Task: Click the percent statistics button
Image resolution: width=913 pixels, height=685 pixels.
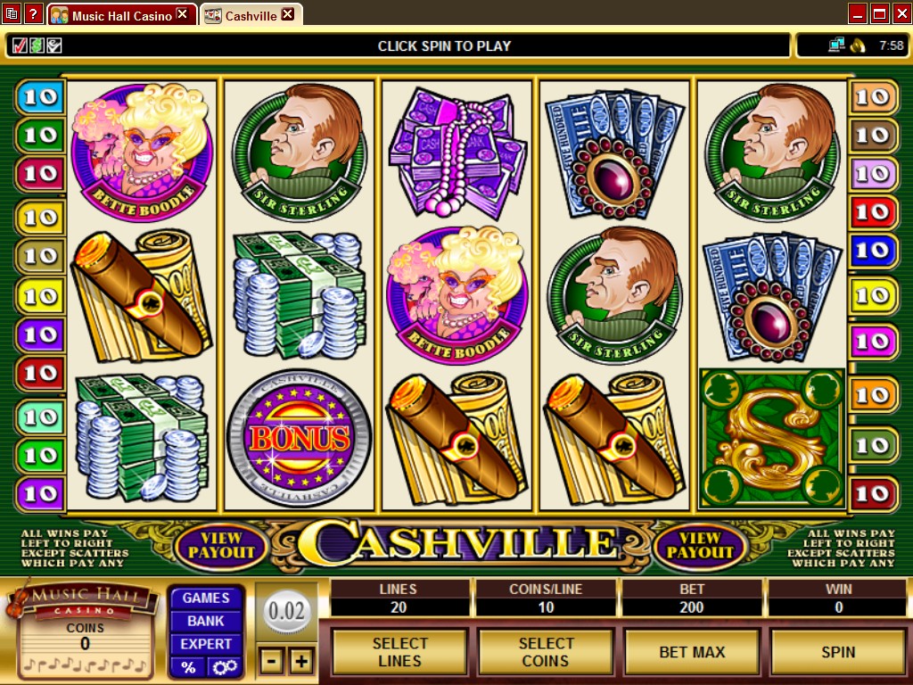Action: 188,667
